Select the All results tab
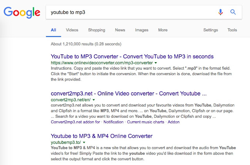Screen dimensions: 250x165 (54, 30)
